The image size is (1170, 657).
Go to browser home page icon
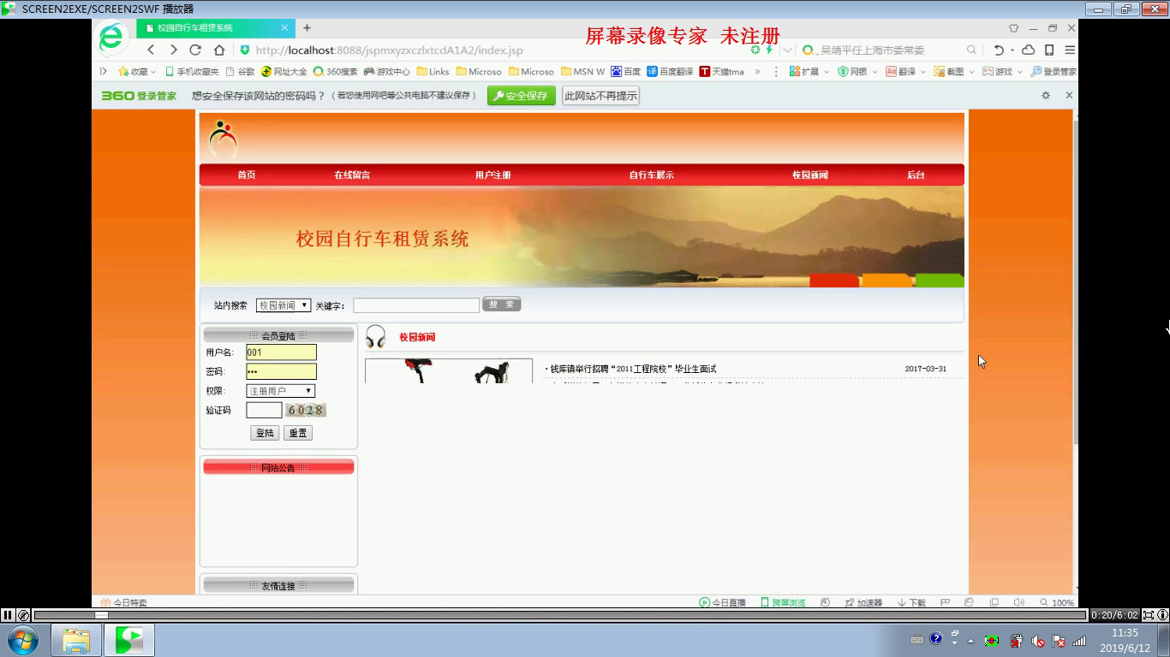coord(219,50)
